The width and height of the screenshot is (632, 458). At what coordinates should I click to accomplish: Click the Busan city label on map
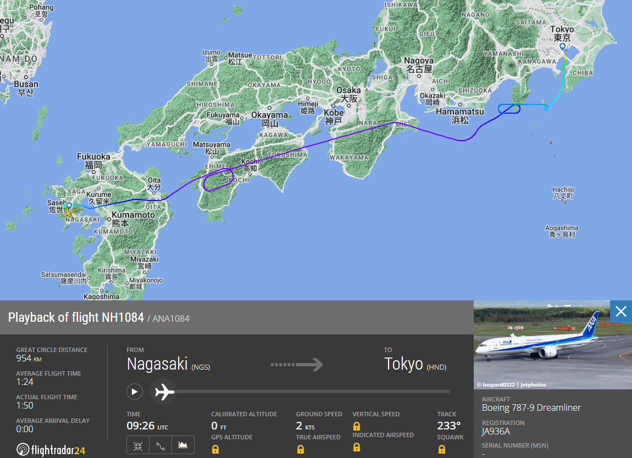26,88
